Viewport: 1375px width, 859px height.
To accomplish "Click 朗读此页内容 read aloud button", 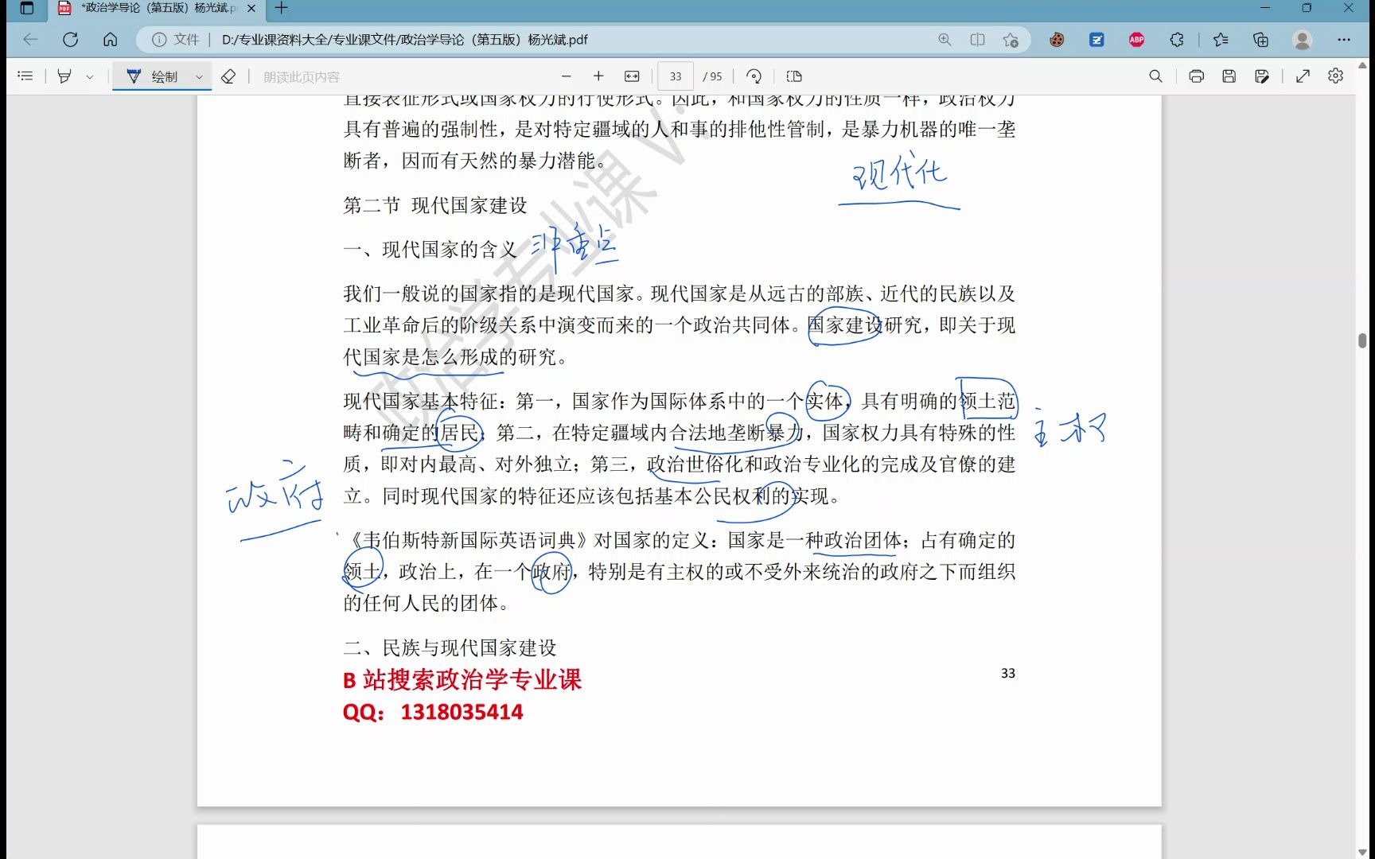I will point(301,77).
